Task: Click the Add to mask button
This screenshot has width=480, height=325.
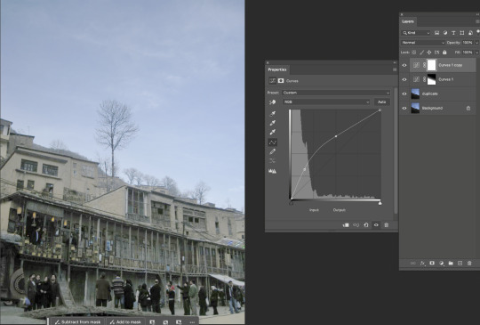Action: tap(125, 322)
